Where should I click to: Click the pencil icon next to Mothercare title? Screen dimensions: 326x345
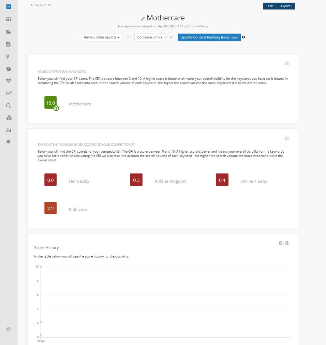click(142, 18)
